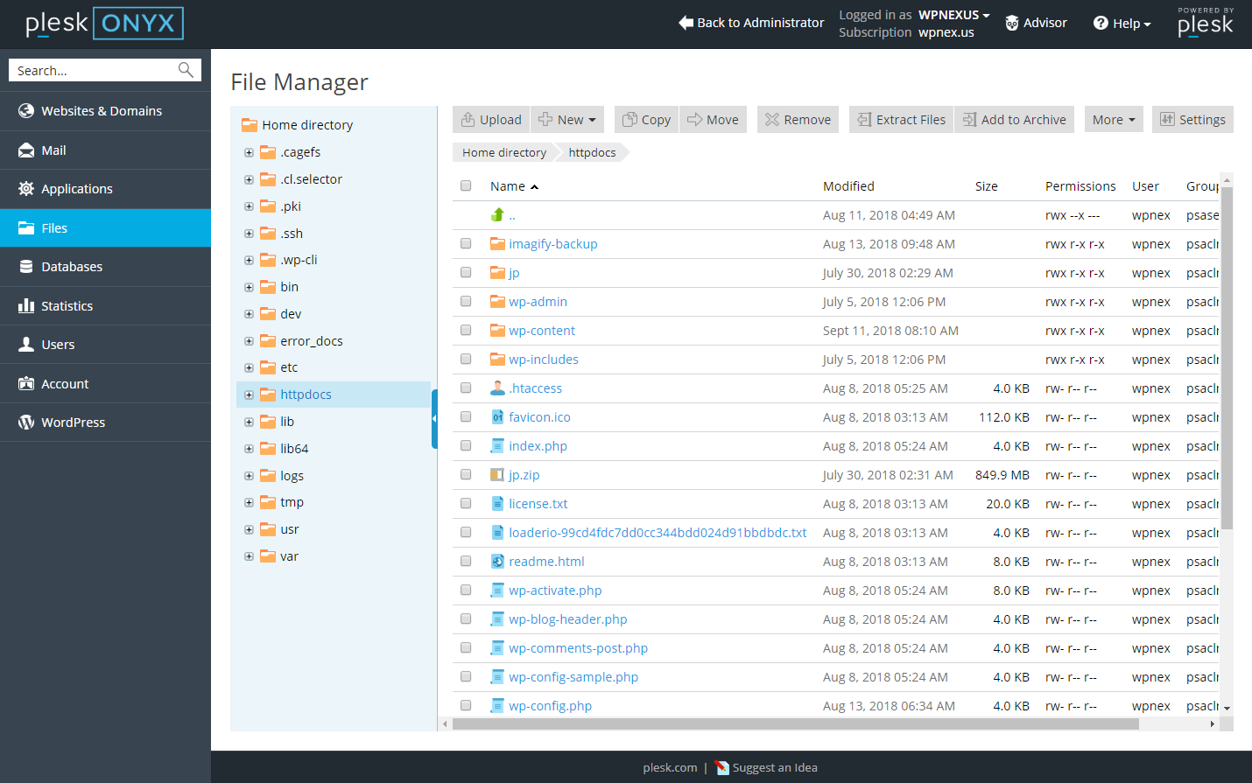
Task: Expand the var tree node
Action: click(x=249, y=556)
